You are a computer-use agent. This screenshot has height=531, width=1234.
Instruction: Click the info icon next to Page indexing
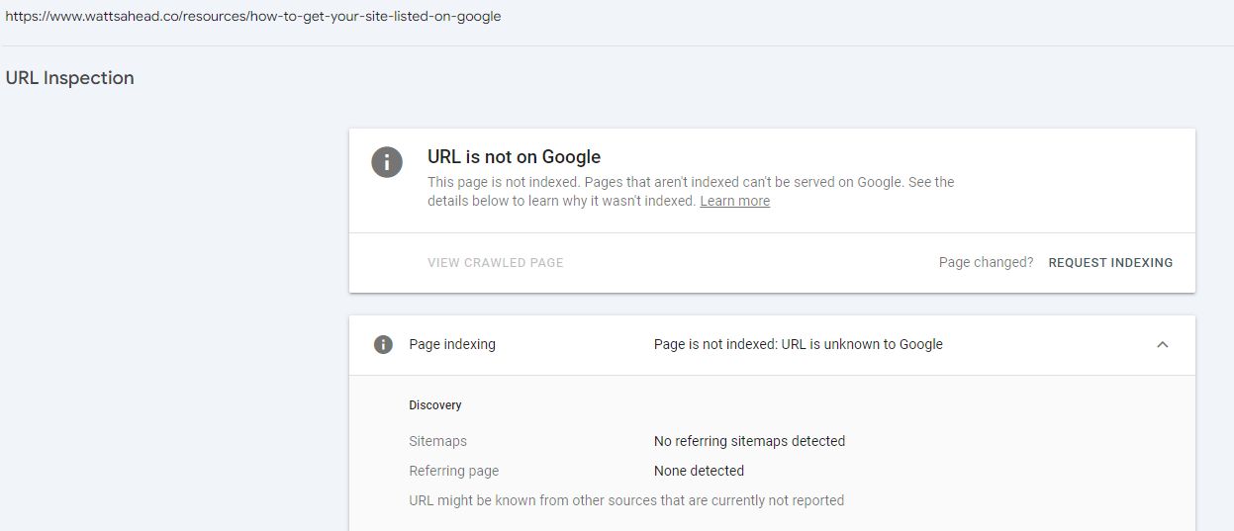coord(383,345)
